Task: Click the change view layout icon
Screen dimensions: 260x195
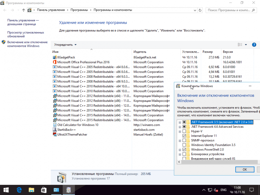Action: tap(240, 45)
